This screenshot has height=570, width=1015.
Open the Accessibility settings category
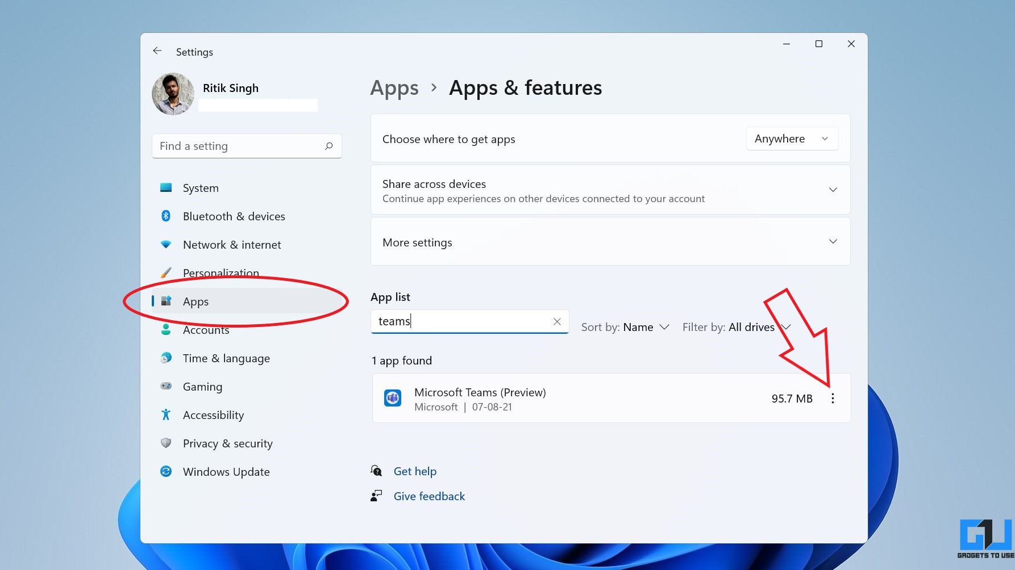247,415
